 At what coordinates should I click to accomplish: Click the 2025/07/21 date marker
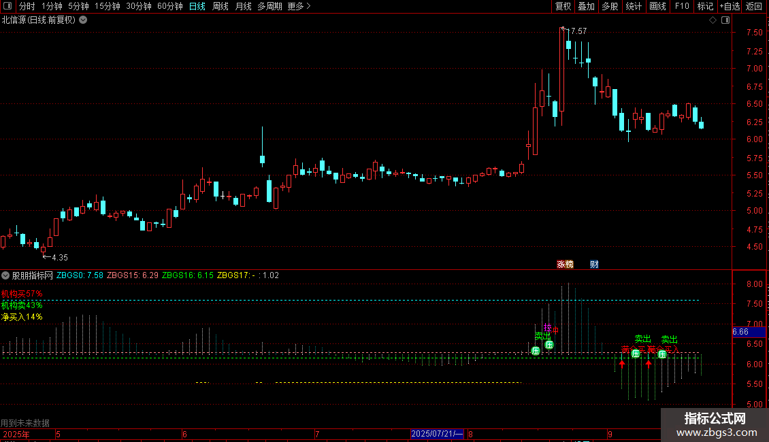437,434
